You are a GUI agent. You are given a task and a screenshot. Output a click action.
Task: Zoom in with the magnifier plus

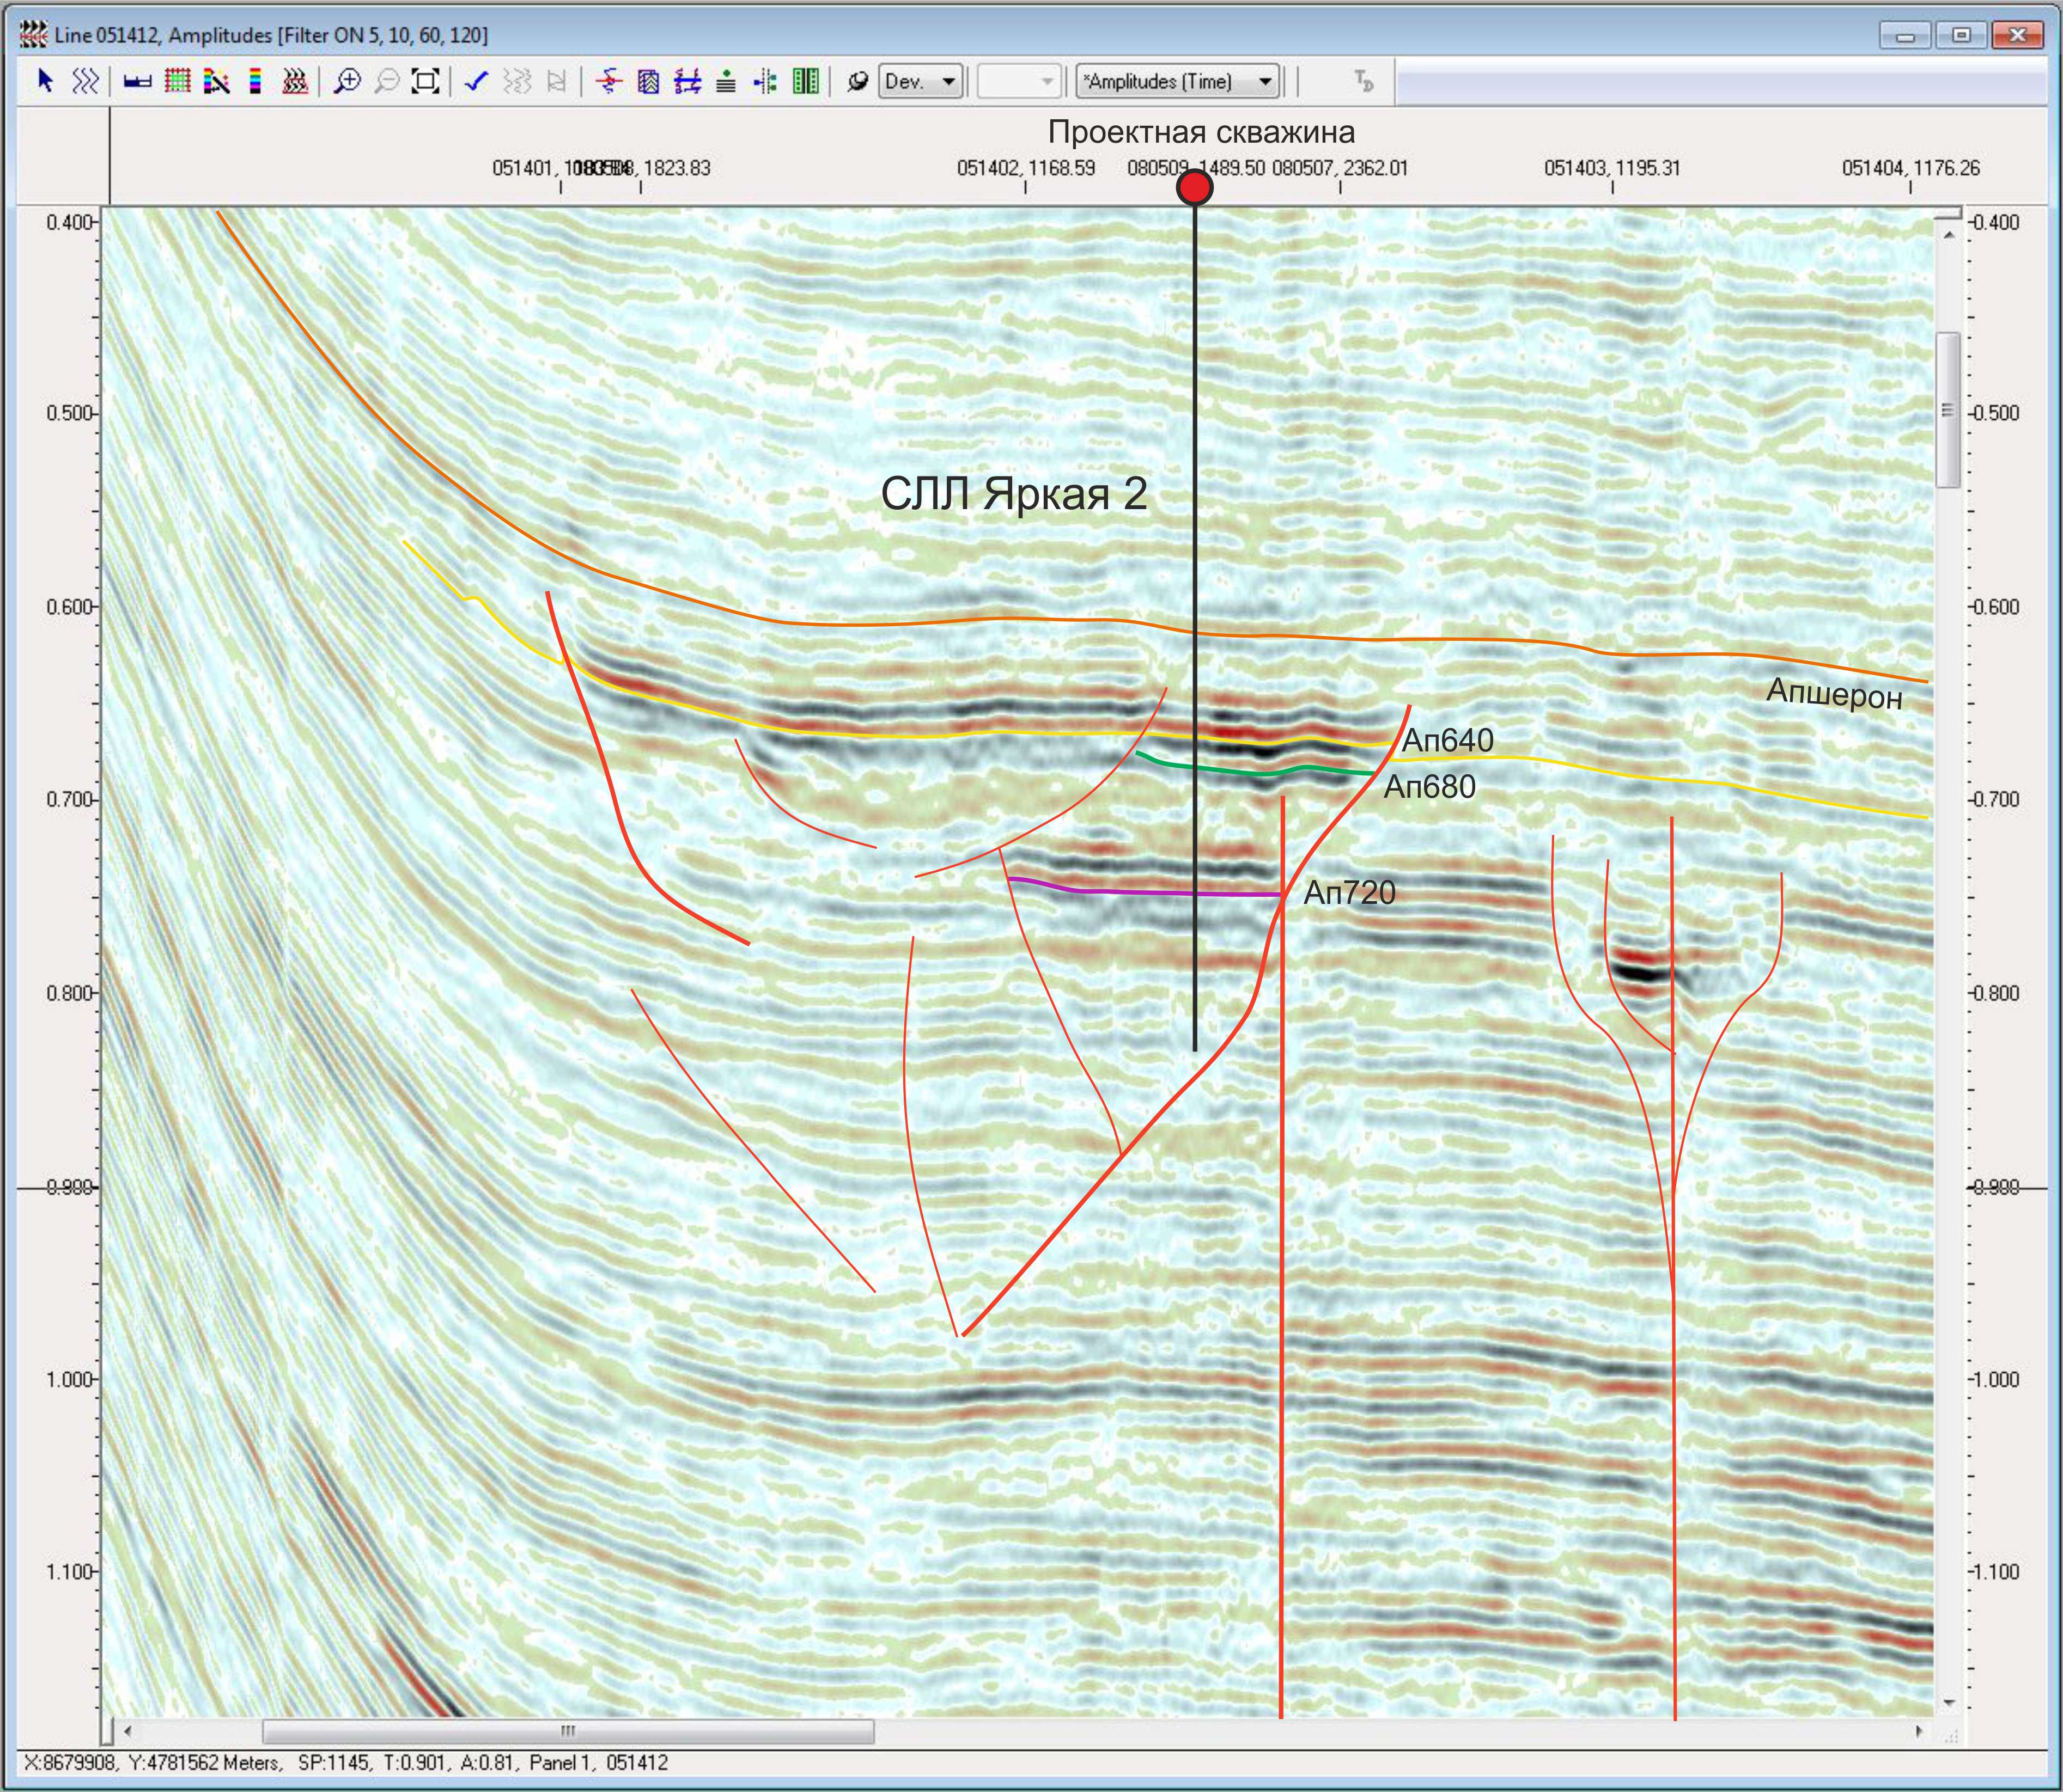pyautogui.click(x=347, y=81)
